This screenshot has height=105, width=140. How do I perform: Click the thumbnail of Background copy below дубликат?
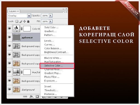coord(16,46)
